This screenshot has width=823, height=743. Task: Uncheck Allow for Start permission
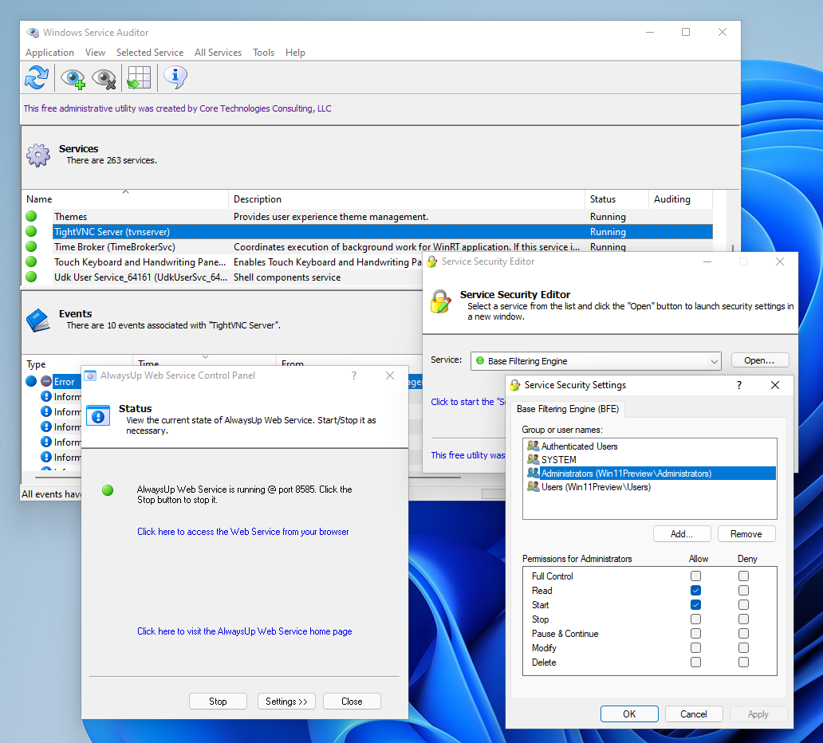pos(696,605)
